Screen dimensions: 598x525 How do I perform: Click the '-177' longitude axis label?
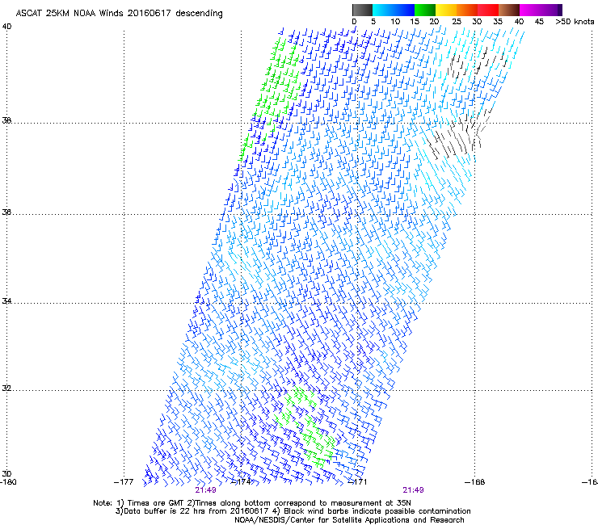click(x=124, y=482)
